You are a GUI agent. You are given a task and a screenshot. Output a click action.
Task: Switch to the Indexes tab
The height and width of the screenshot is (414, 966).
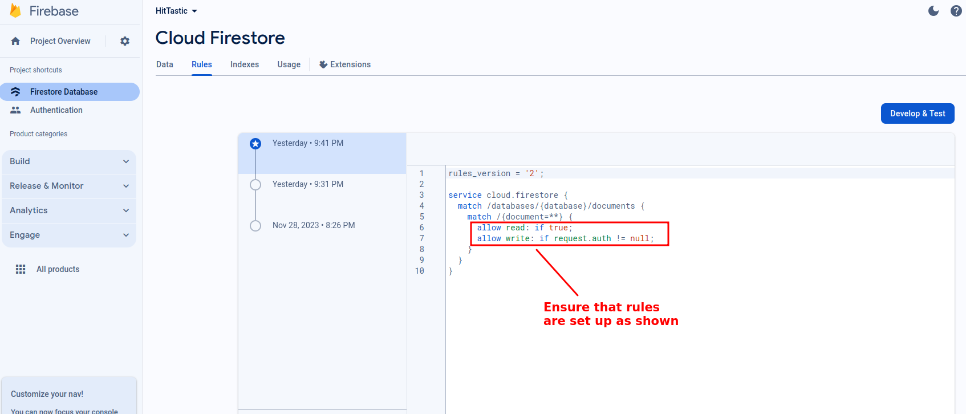pyautogui.click(x=245, y=64)
